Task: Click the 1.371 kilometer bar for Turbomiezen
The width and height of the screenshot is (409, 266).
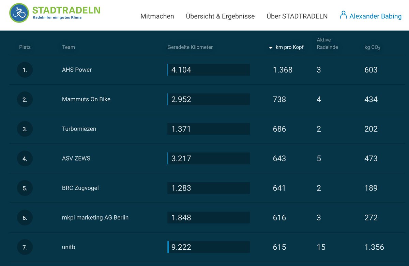Action: point(209,129)
